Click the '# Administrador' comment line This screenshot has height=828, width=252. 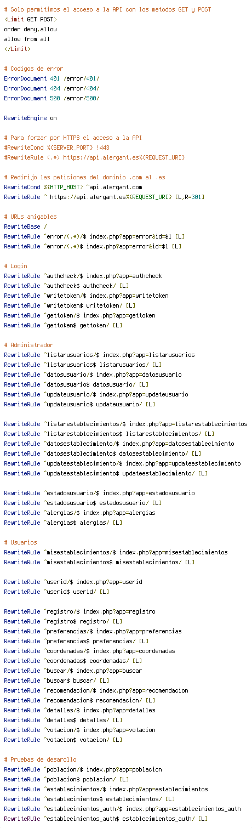click(28, 345)
